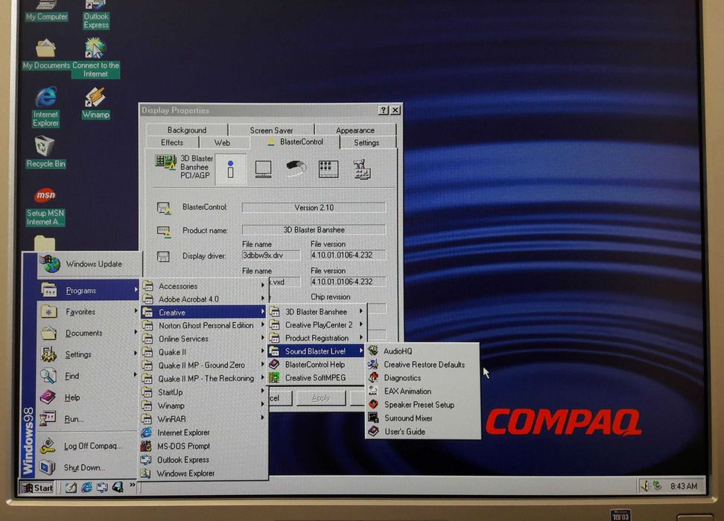Click Internet Explorer quick launch icon
The width and height of the screenshot is (724, 521).
click(x=87, y=487)
